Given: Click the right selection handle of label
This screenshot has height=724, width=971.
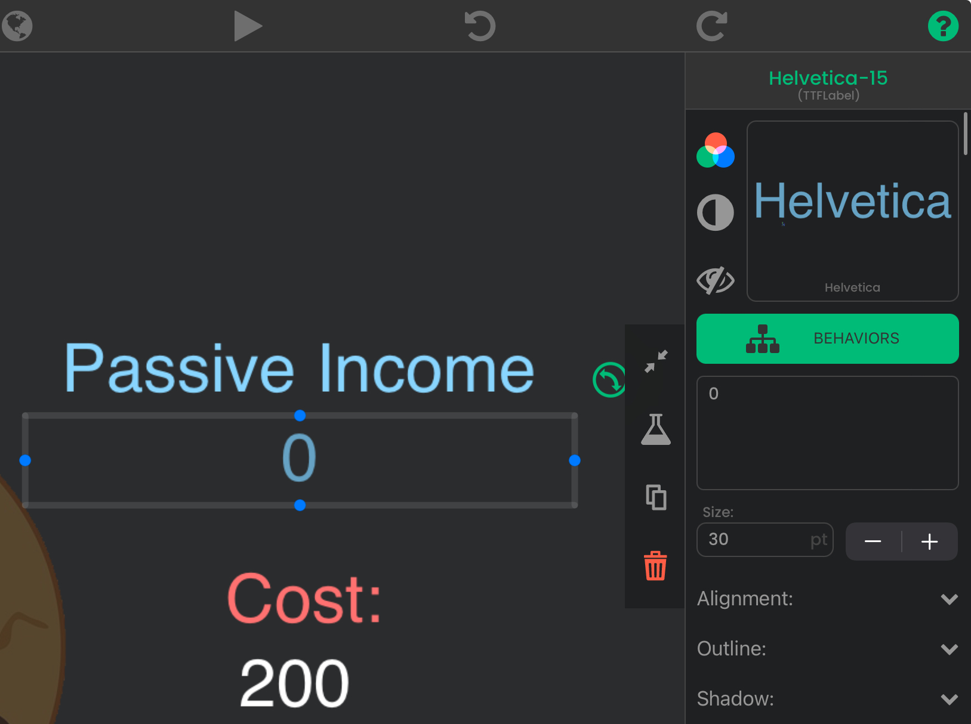Looking at the screenshot, I should (575, 460).
